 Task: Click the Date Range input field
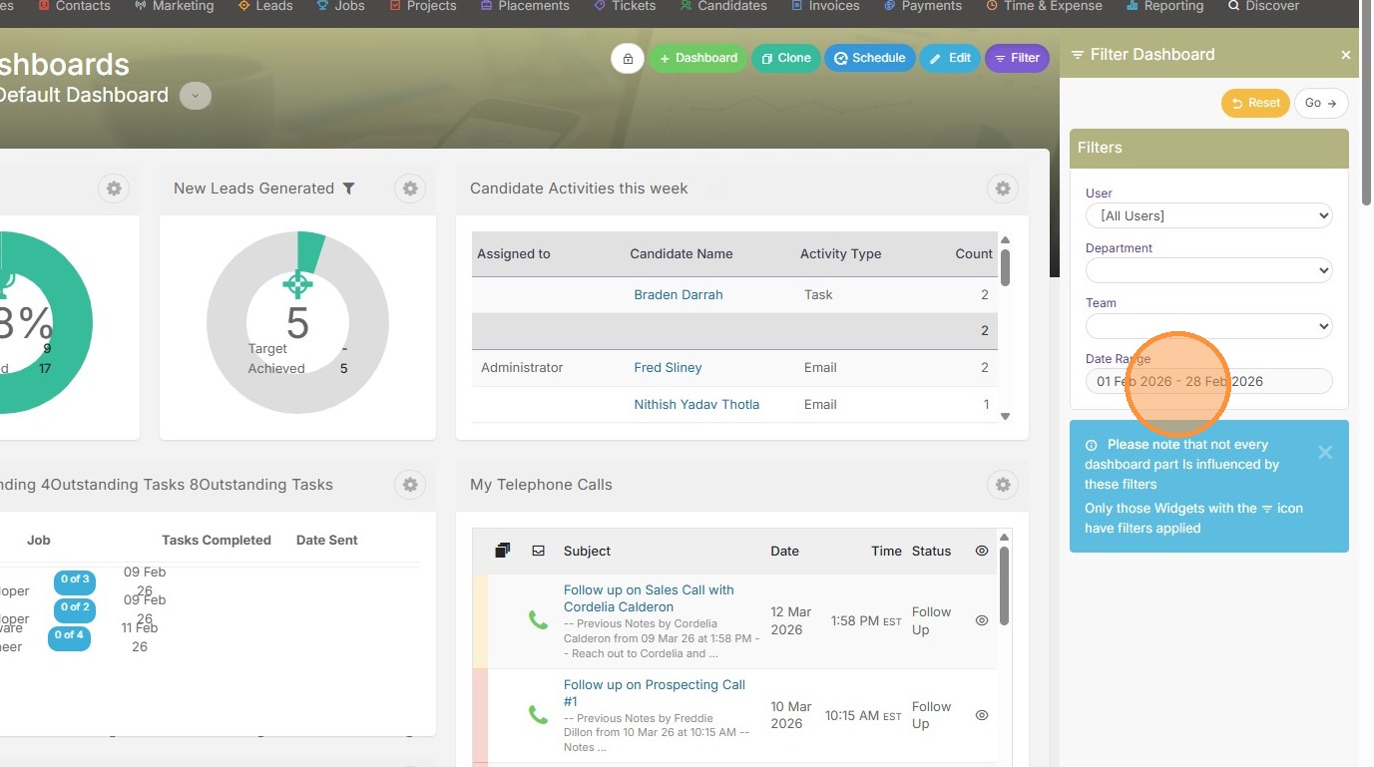click(1208, 381)
